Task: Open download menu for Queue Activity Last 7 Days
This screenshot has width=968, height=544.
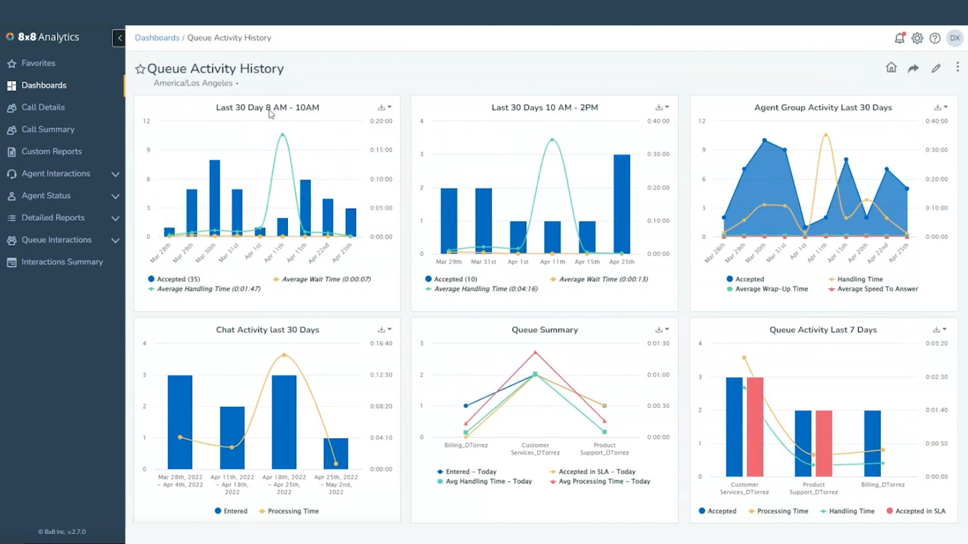Action: coord(939,330)
